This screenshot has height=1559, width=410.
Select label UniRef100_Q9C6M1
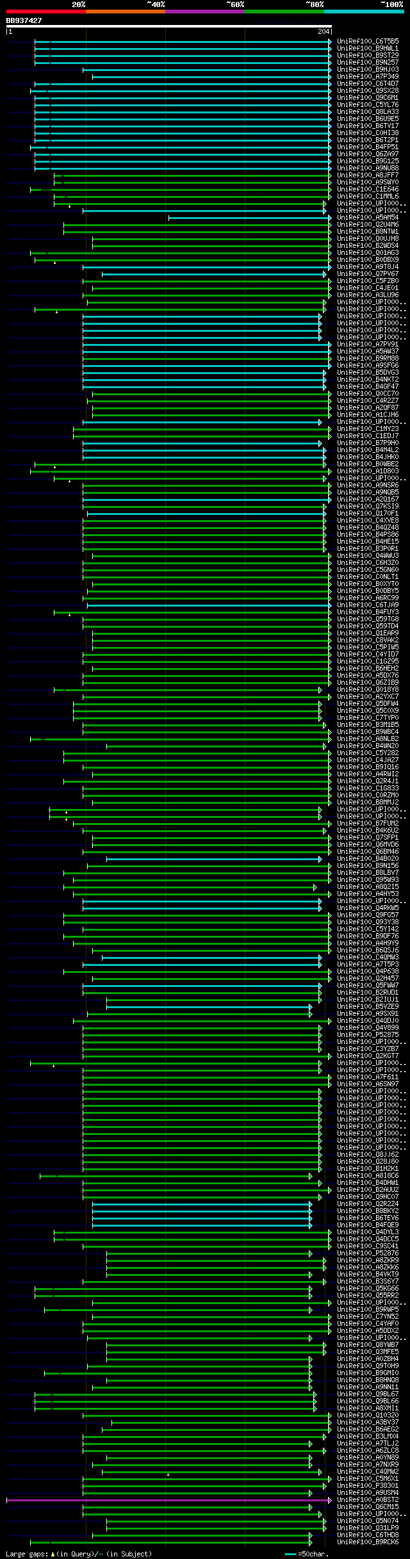[368, 98]
